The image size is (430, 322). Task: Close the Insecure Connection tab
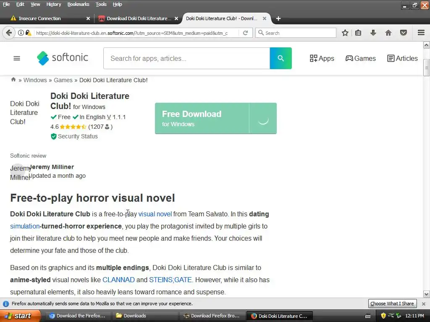tap(88, 18)
